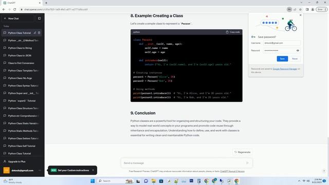
Task: Open the tab search chevron
Action: click(301, 3)
